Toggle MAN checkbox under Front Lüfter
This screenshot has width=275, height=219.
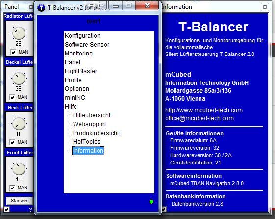[12, 188]
